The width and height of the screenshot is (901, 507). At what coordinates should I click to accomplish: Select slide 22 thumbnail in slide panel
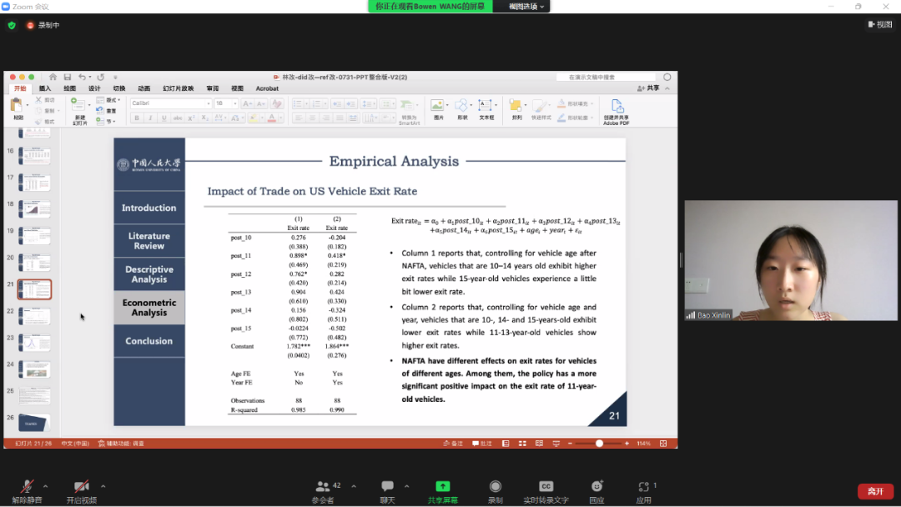[35, 316]
